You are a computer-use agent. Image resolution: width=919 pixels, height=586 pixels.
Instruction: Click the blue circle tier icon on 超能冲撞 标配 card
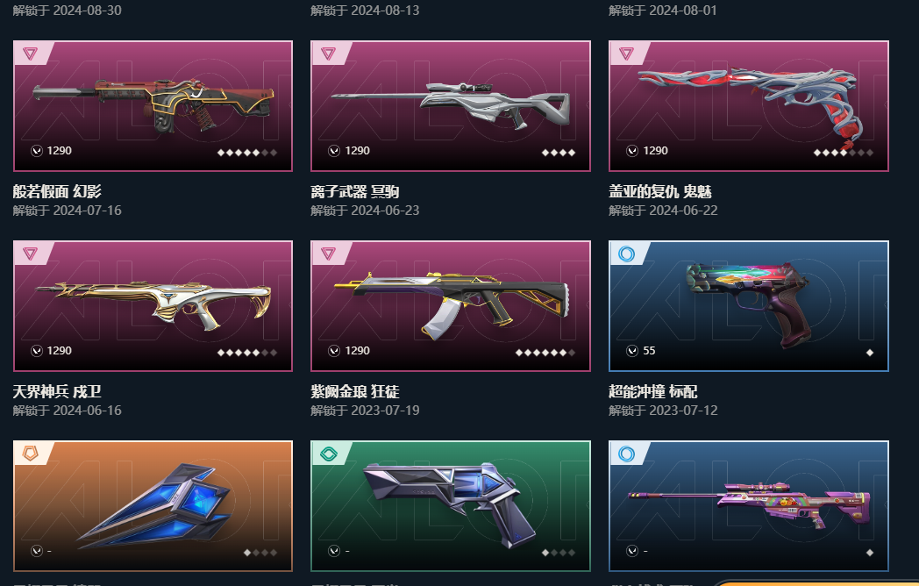pos(626,254)
